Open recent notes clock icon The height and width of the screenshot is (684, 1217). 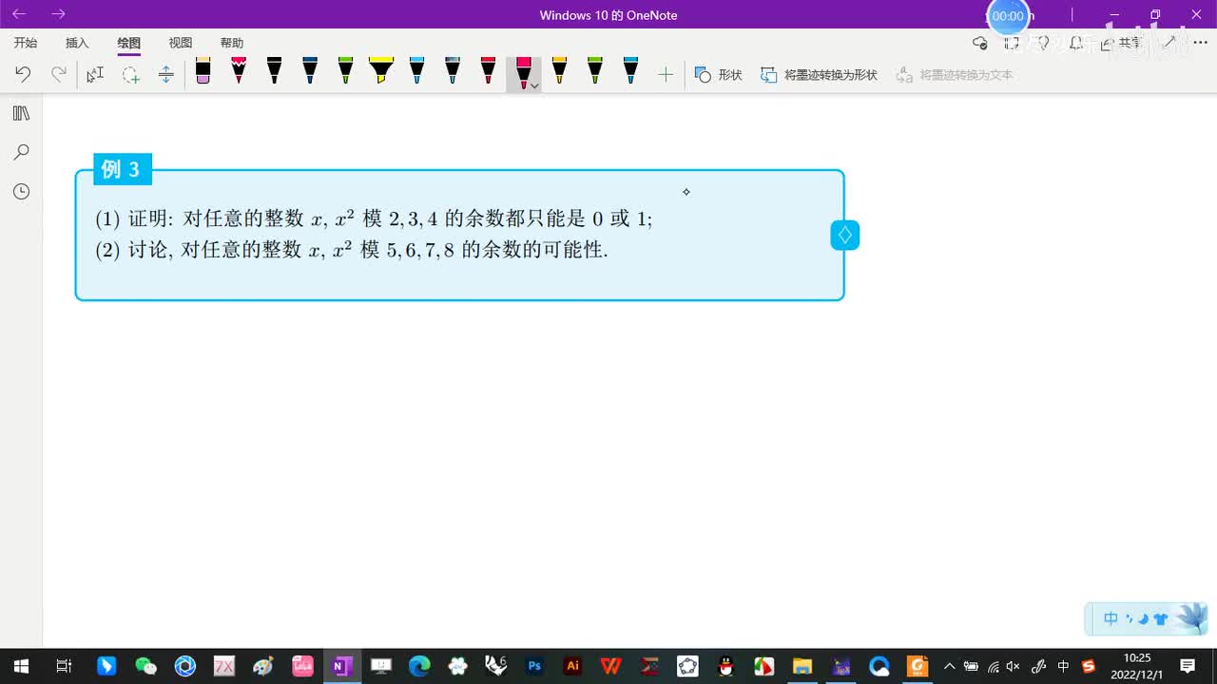21,192
